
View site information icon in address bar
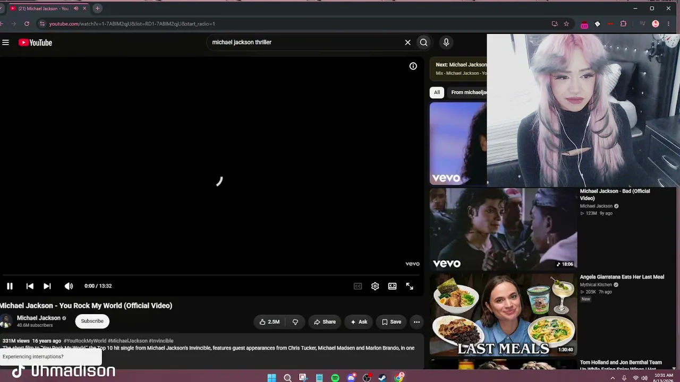(42, 24)
